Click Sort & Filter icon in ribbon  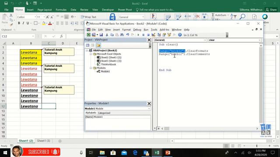(x=233, y=17)
